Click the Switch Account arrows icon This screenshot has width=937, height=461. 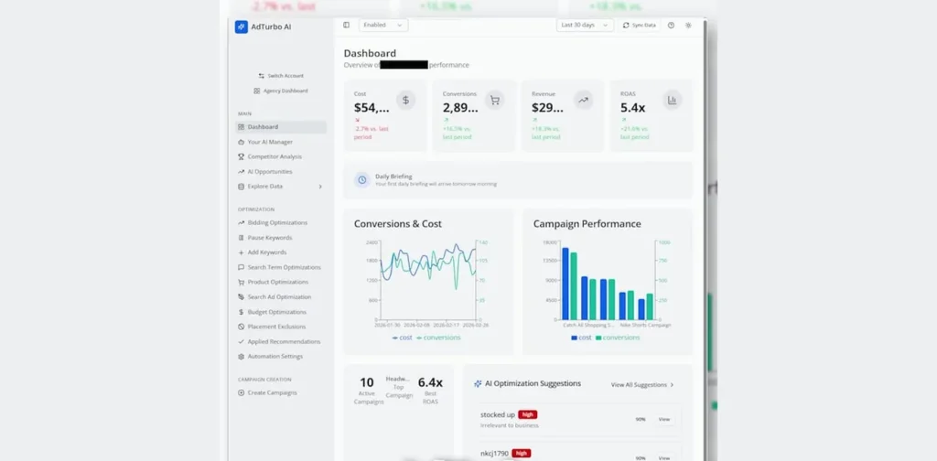pyautogui.click(x=261, y=76)
